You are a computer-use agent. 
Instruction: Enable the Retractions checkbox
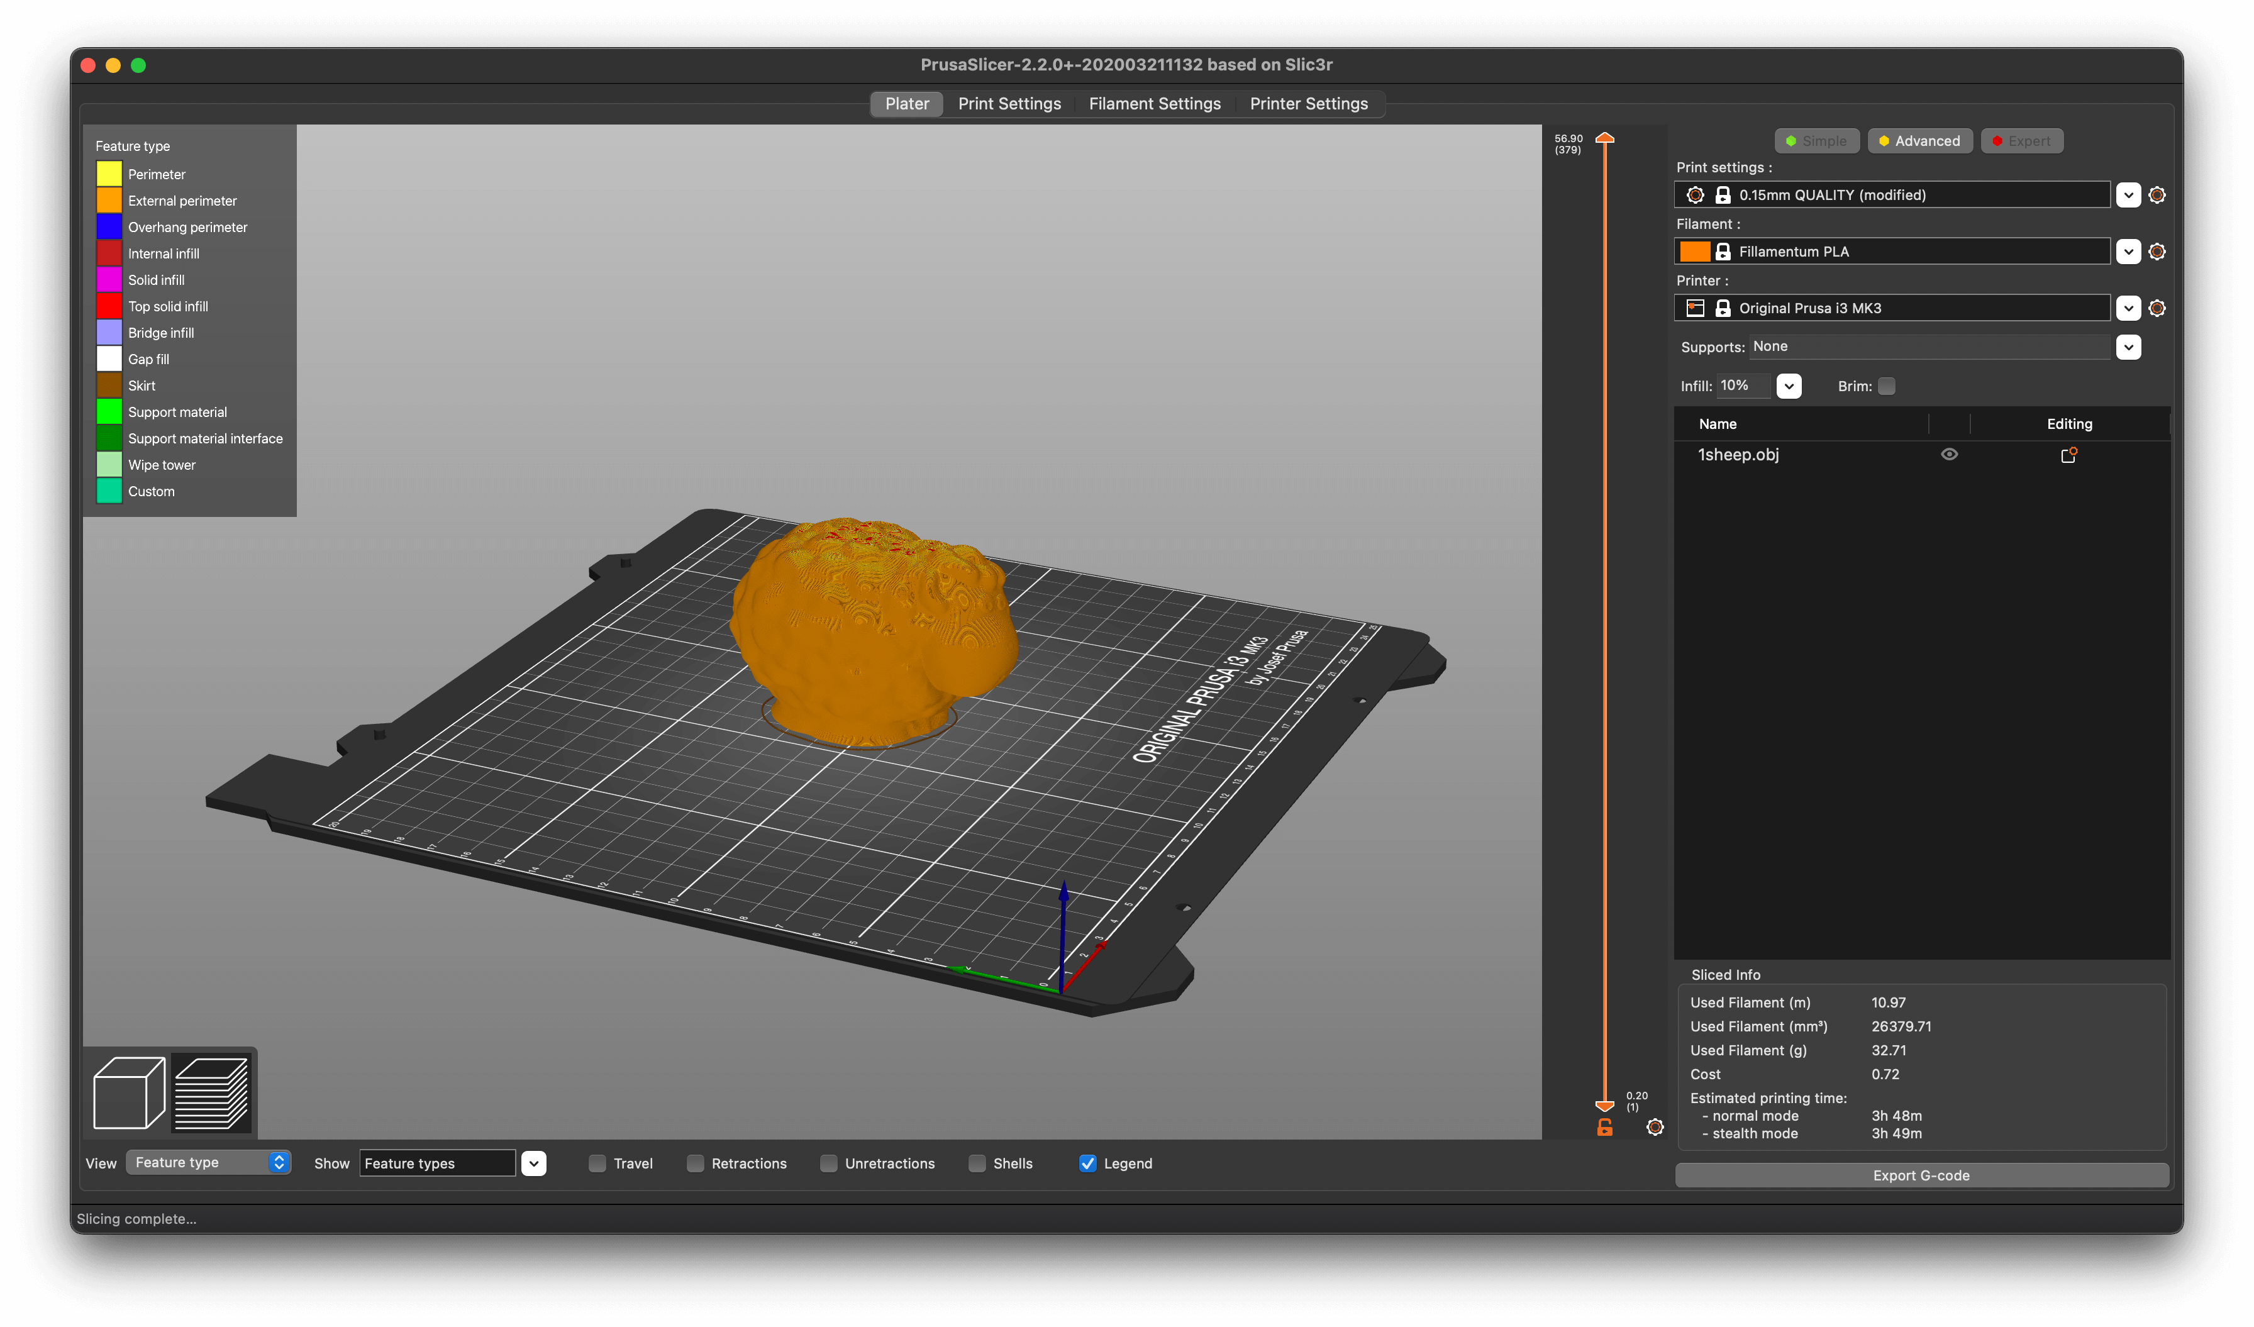point(695,1163)
